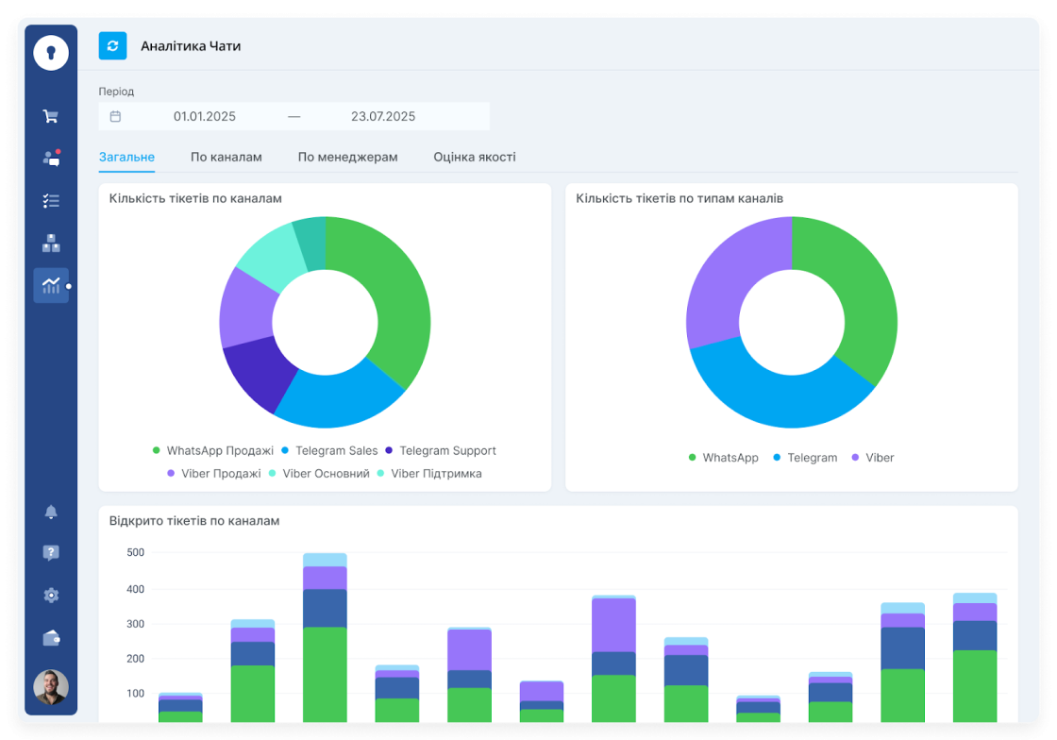Open the end date 23.07.2025 picker

[383, 117]
